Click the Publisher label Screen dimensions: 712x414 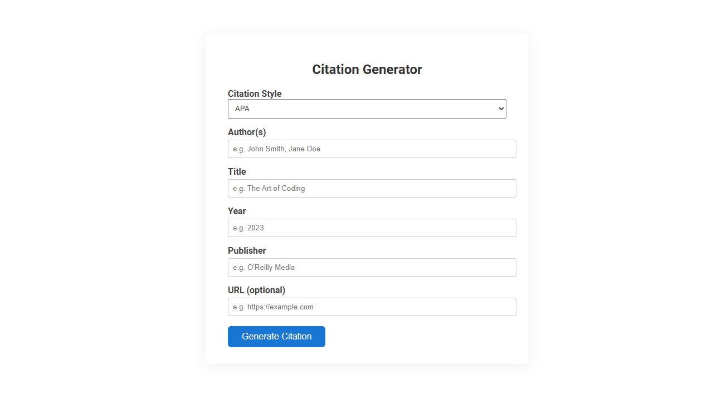tap(247, 250)
